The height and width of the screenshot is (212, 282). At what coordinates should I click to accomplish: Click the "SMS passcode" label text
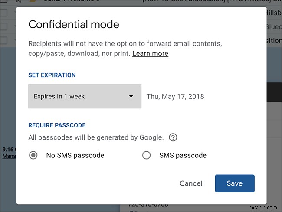[183, 155]
